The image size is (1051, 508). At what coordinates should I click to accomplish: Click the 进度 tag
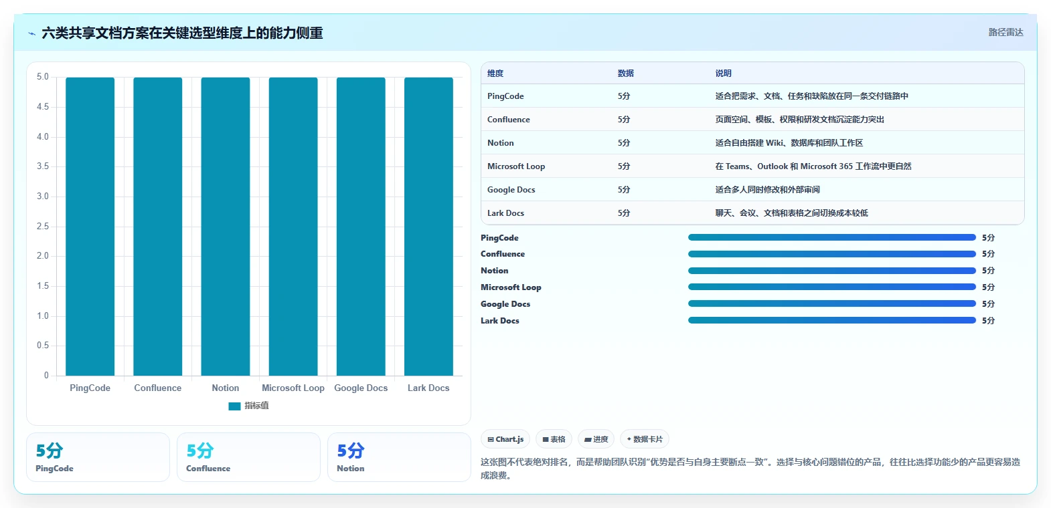pos(596,439)
